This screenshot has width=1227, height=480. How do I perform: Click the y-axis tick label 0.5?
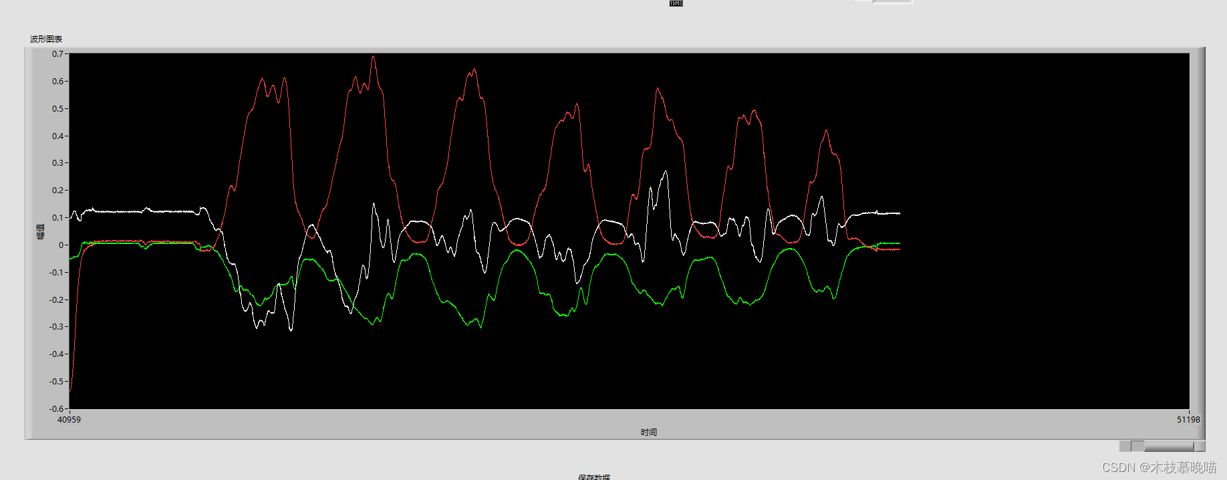57,109
